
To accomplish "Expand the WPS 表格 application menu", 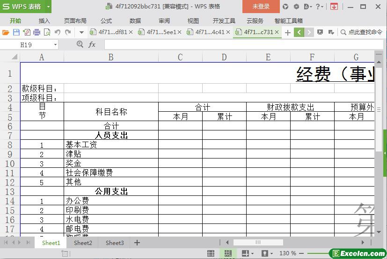I will [x=26, y=7].
